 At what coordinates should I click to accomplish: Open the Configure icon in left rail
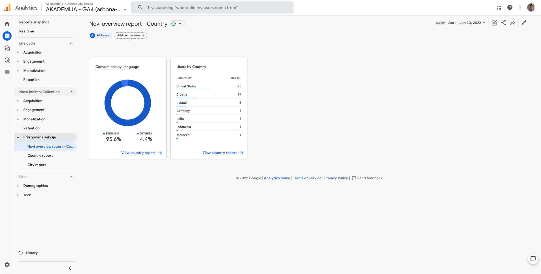[7, 72]
